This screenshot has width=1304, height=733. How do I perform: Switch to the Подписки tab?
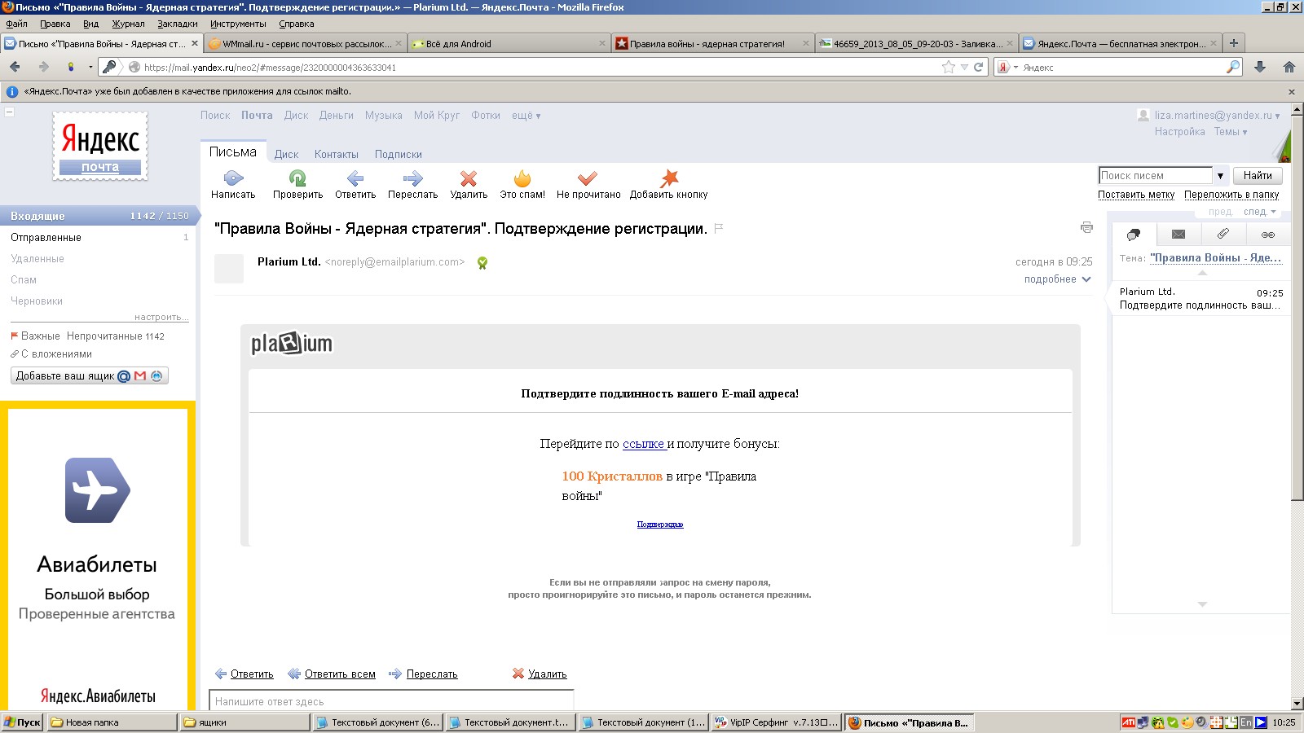(399, 154)
